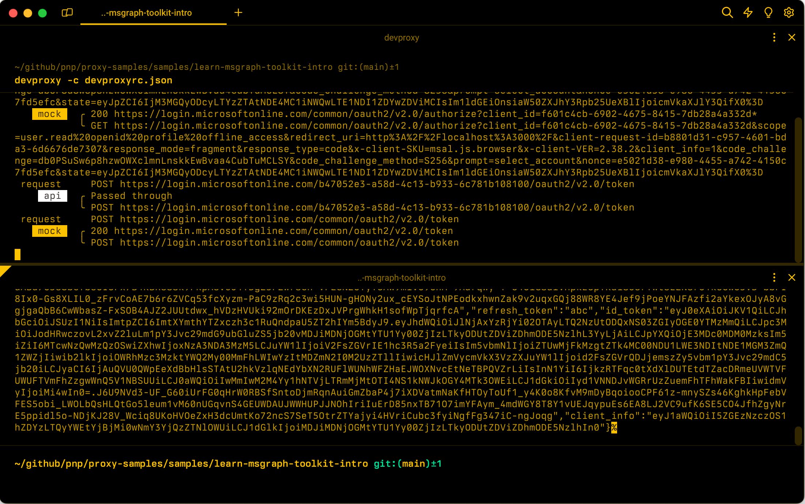Screen dimensions: 805x504
Task: Close the devproxy pane
Action: pos(791,37)
